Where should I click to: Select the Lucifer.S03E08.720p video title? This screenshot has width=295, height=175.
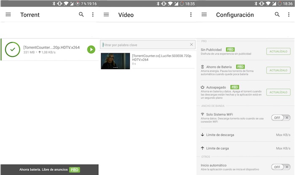point(162,58)
